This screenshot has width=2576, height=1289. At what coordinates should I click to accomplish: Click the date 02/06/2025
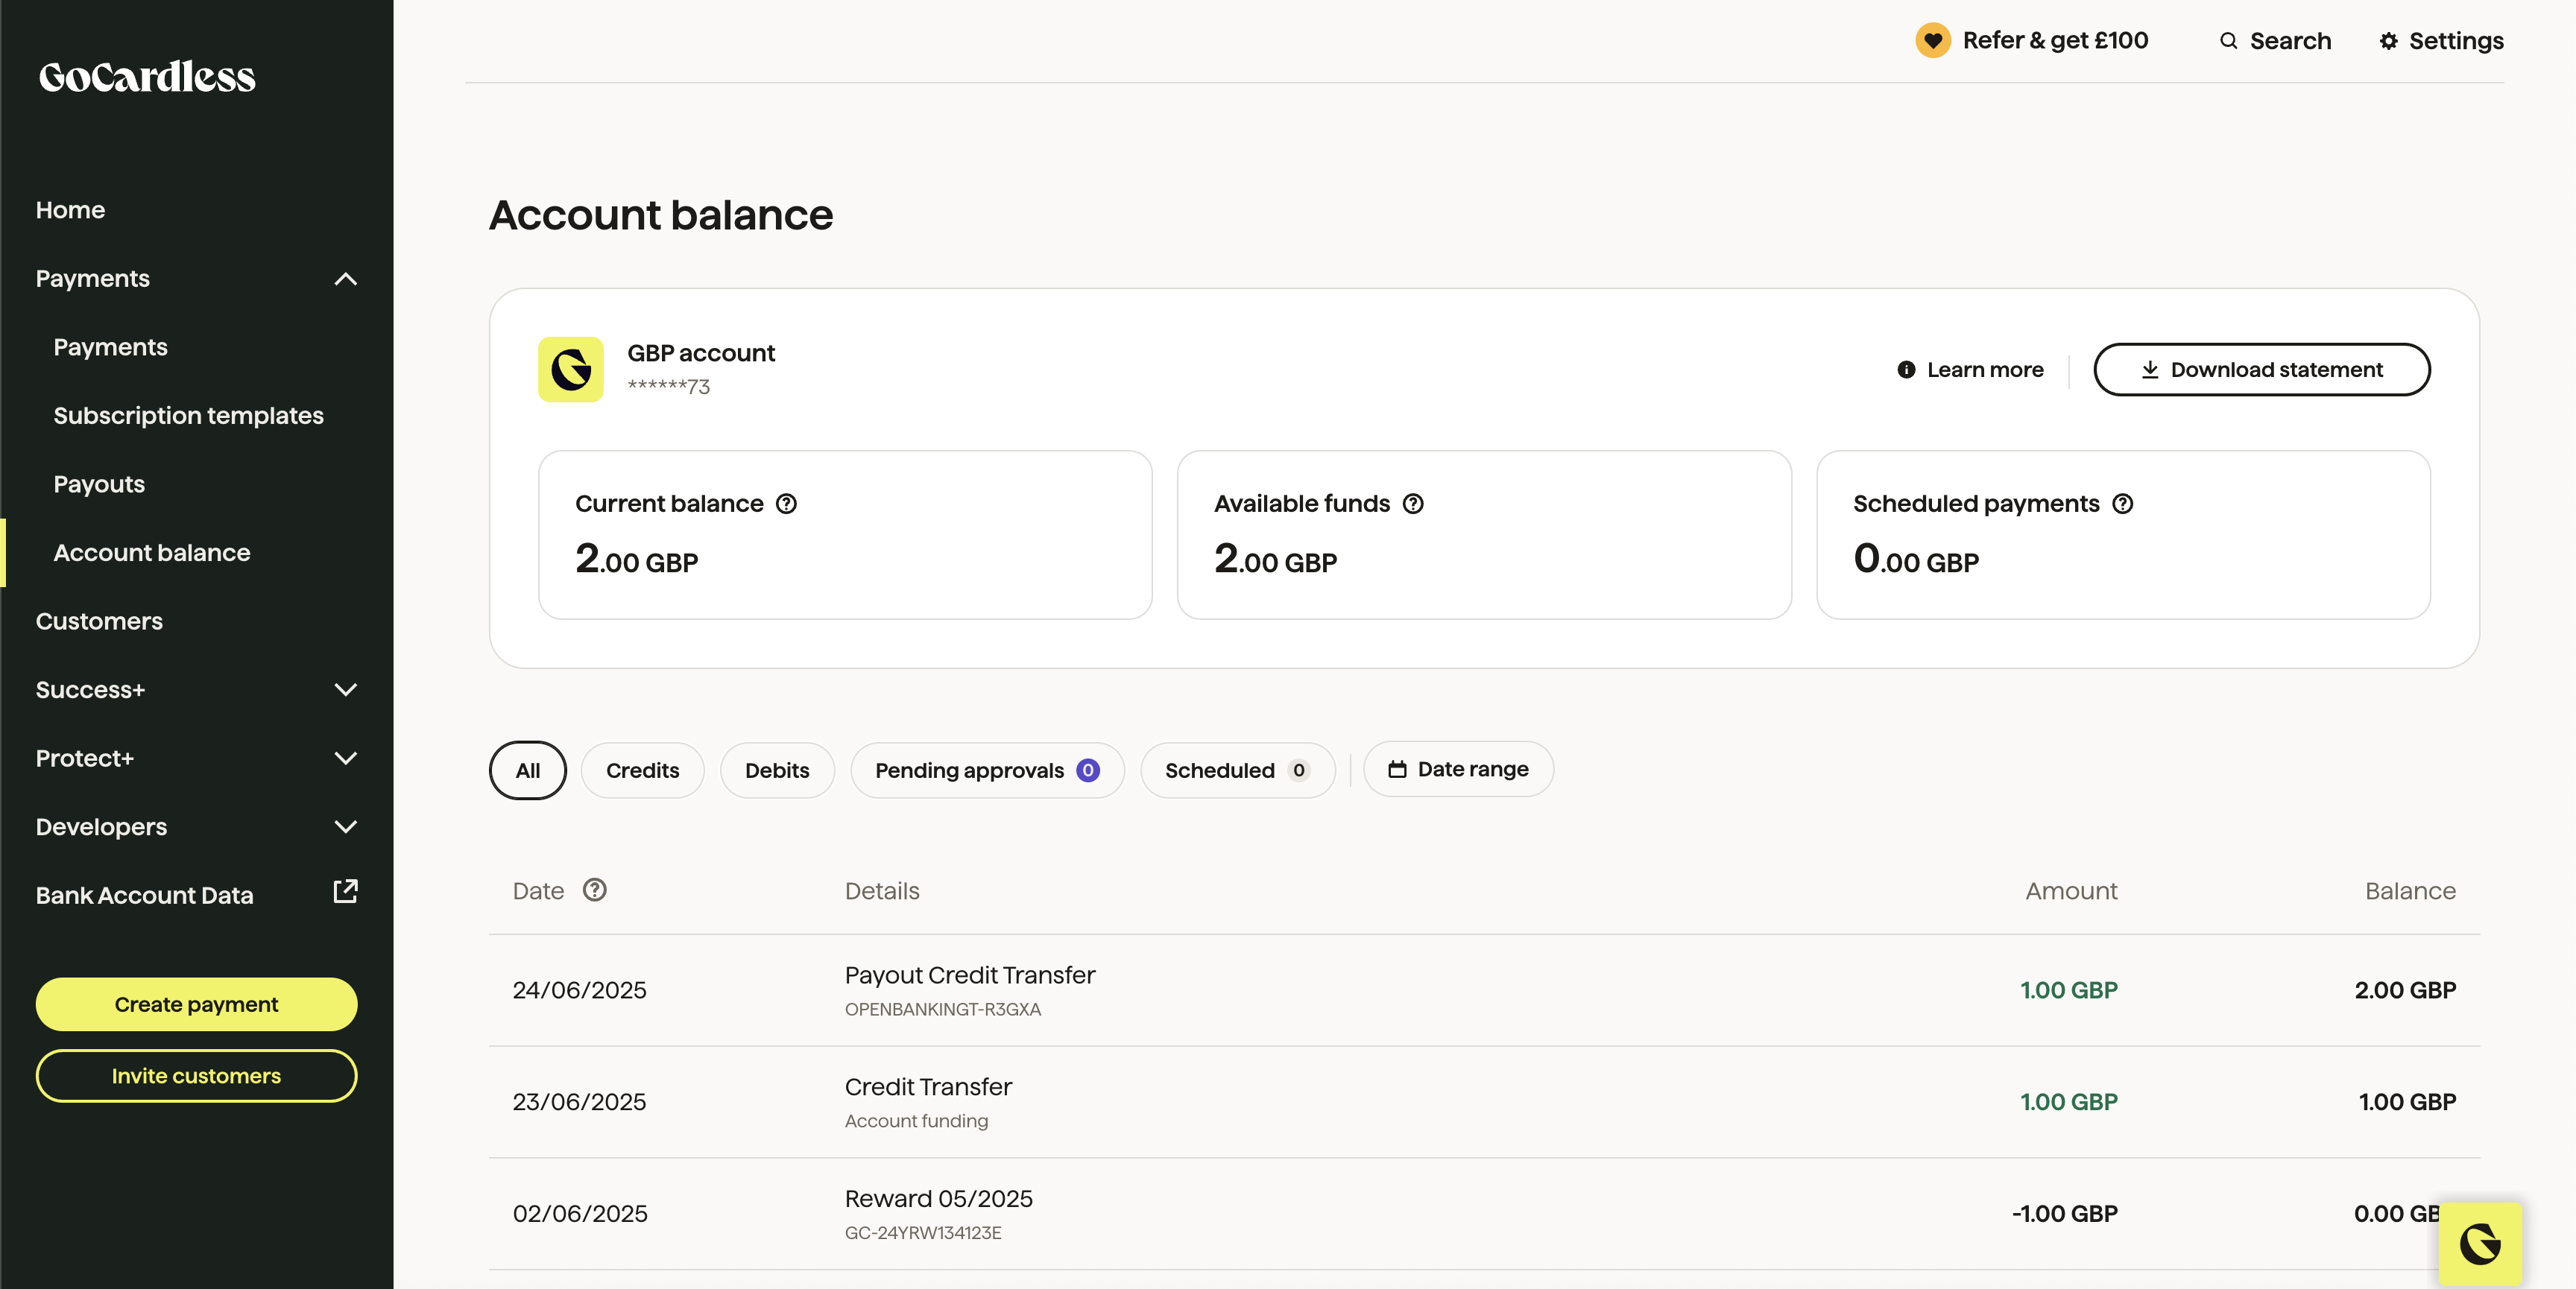pos(580,1214)
